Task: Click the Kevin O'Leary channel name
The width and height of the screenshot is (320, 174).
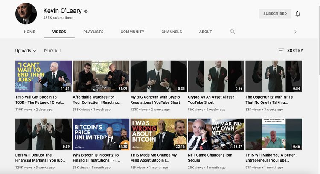Action: coord(62,11)
